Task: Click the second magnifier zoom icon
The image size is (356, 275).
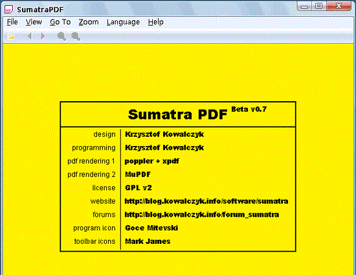Action: pyautogui.click(x=76, y=36)
